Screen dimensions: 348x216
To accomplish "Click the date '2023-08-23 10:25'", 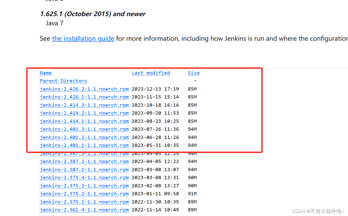I will [155, 121].
